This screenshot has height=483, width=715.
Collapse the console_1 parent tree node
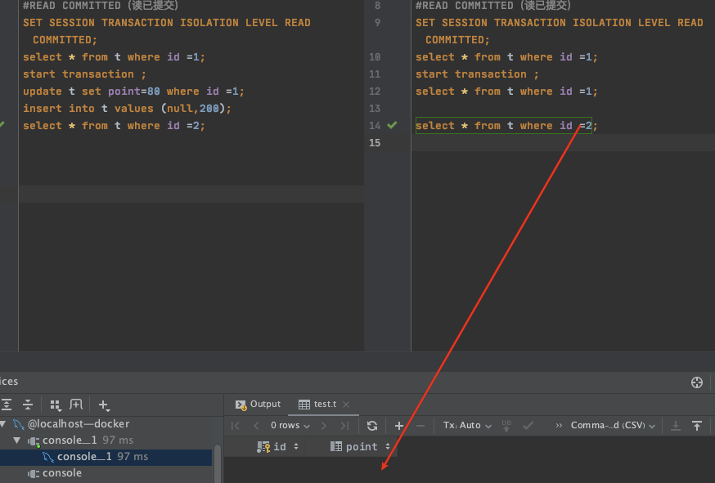pos(17,441)
